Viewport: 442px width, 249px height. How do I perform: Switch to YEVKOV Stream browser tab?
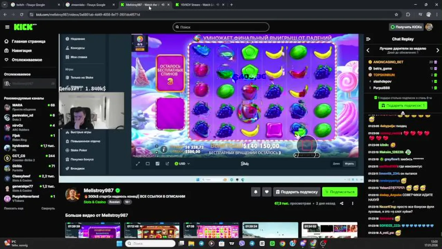(200, 4)
